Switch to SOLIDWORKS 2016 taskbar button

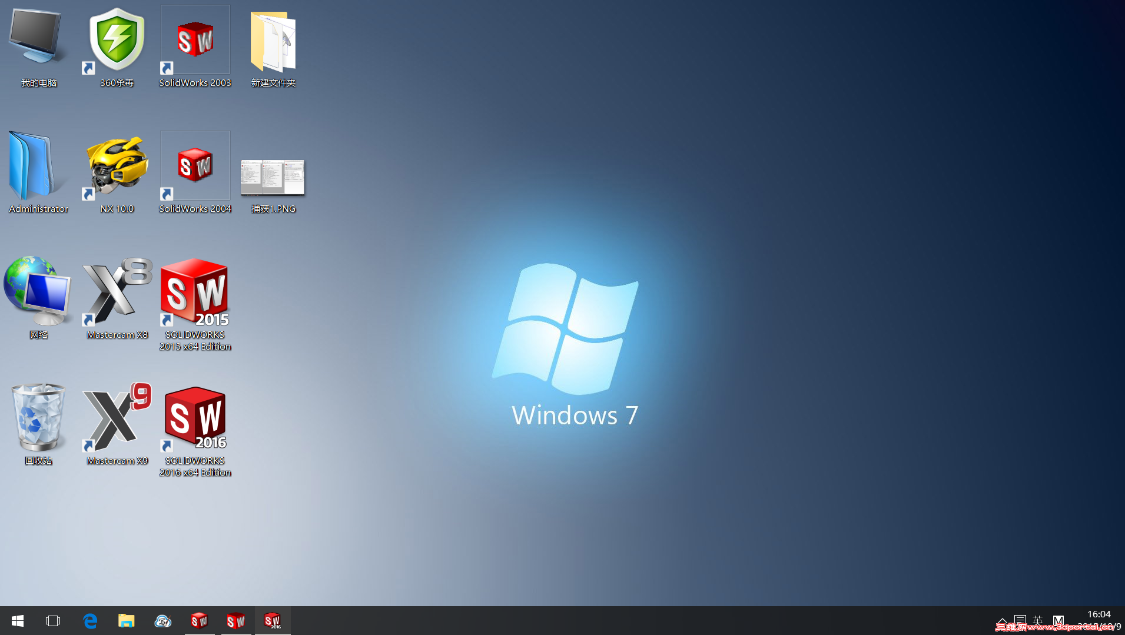point(273,621)
